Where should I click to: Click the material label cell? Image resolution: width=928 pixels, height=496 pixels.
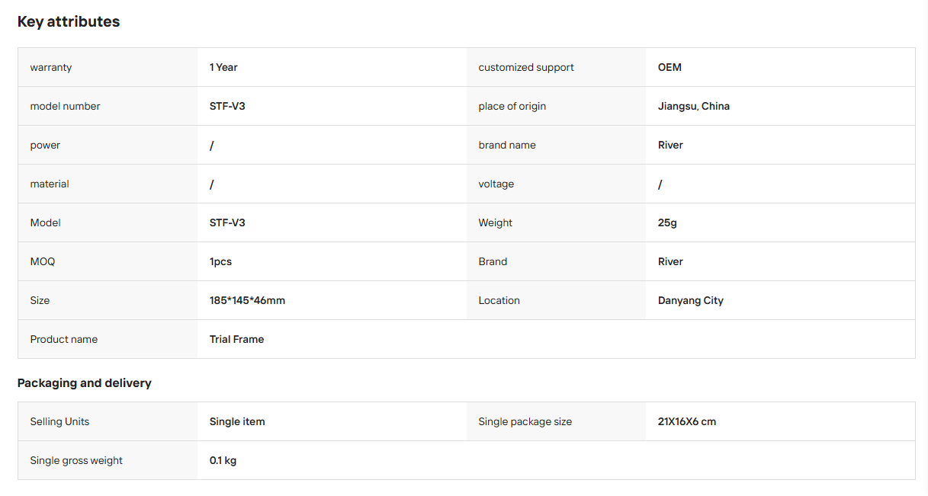(108, 184)
